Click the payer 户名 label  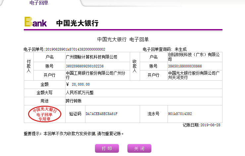[x=50, y=57]
